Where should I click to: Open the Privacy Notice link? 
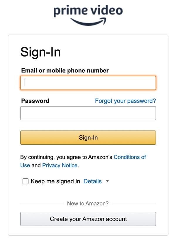coord(60,165)
